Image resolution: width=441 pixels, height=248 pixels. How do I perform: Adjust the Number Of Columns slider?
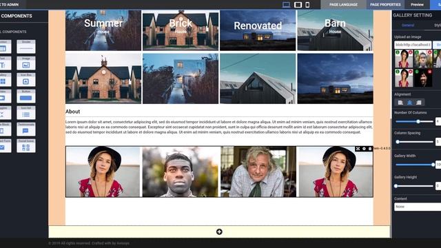click(x=415, y=121)
